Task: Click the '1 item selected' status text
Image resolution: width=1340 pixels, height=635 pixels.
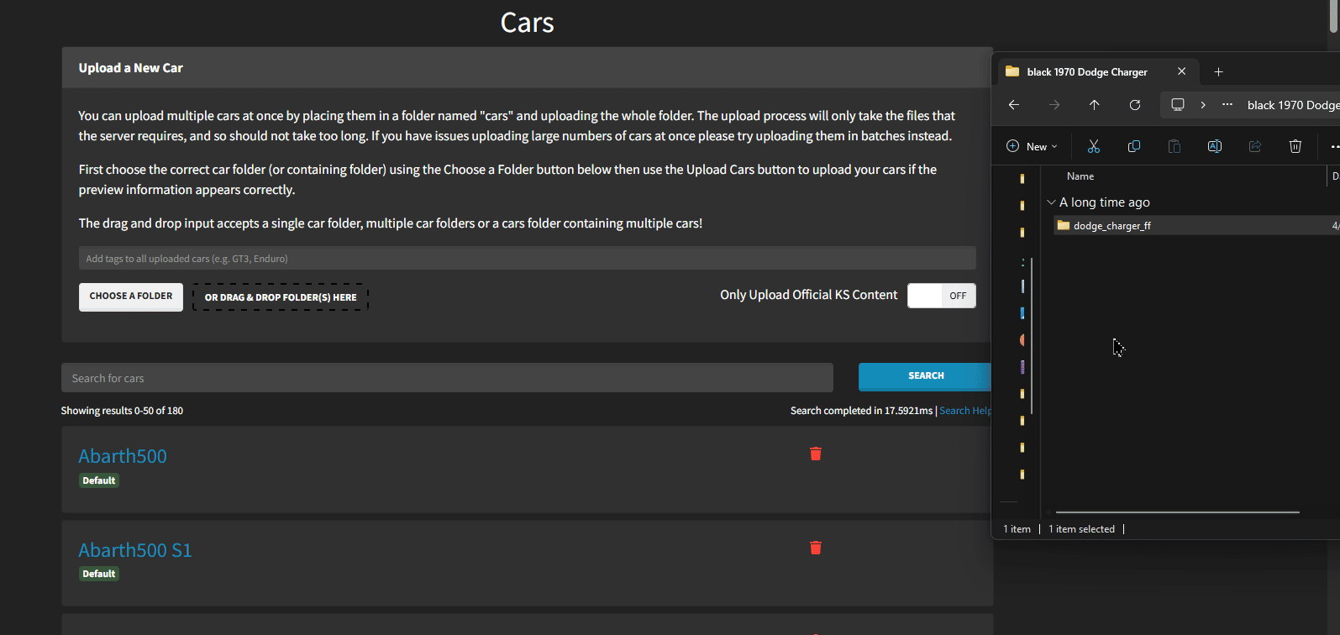Action: (x=1081, y=529)
